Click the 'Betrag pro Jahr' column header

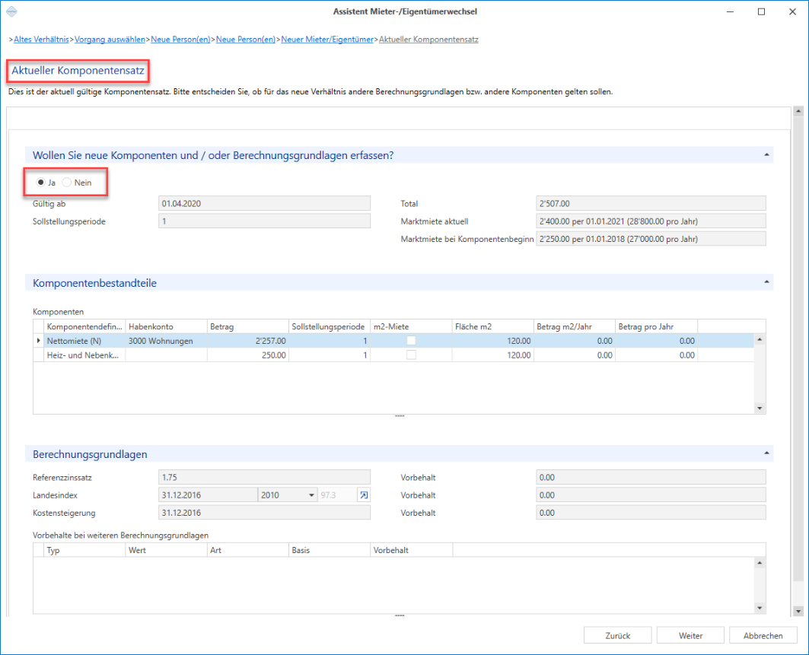656,326
